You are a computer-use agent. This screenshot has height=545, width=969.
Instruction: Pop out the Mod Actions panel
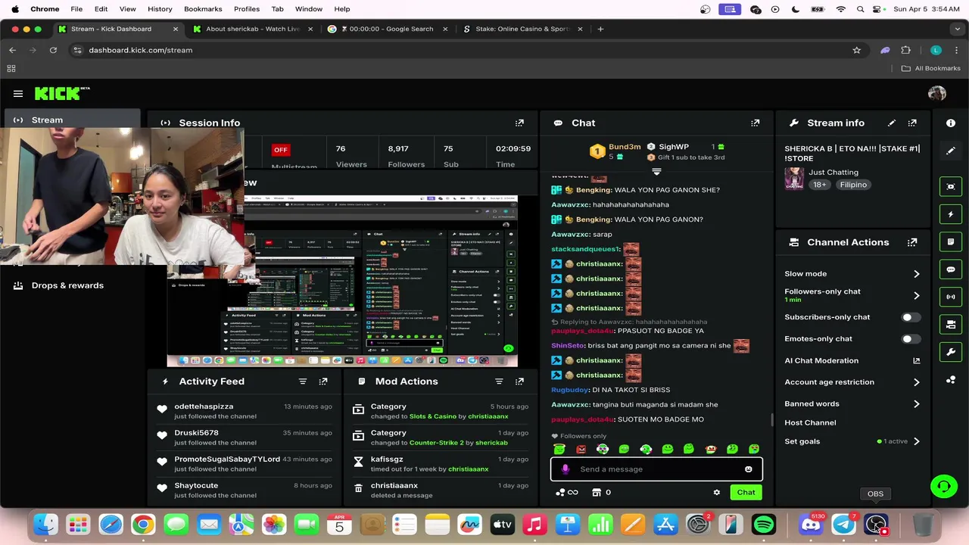pos(519,381)
